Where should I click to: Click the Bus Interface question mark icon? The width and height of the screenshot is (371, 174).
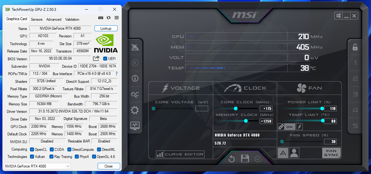point(116,74)
